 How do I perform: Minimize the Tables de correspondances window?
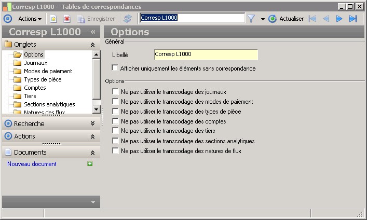[342, 7]
